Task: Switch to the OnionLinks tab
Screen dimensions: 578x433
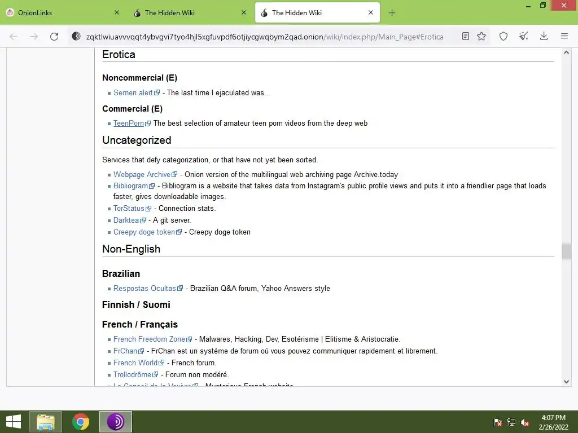Action: 63,12
